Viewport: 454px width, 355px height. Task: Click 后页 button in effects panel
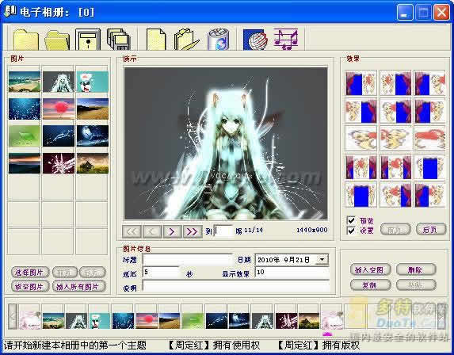click(430, 229)
